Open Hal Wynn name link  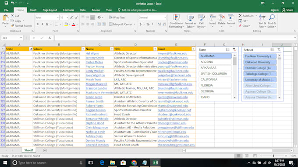[x=92, y=53]
